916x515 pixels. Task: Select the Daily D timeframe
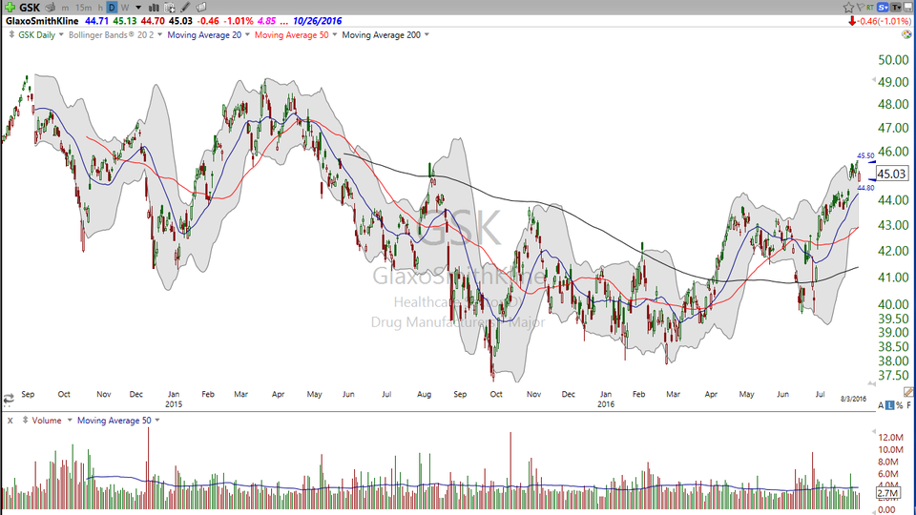pos(112,8)
